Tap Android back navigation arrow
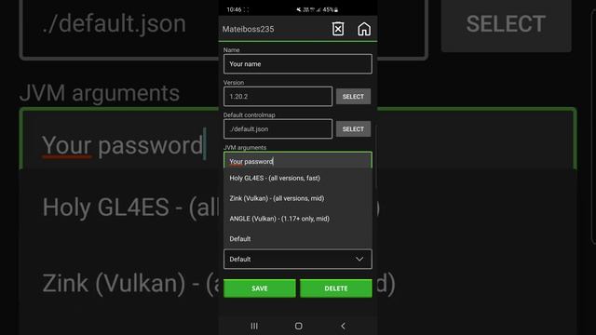Viewport: 596px width, 335px height. pos(344,326)
